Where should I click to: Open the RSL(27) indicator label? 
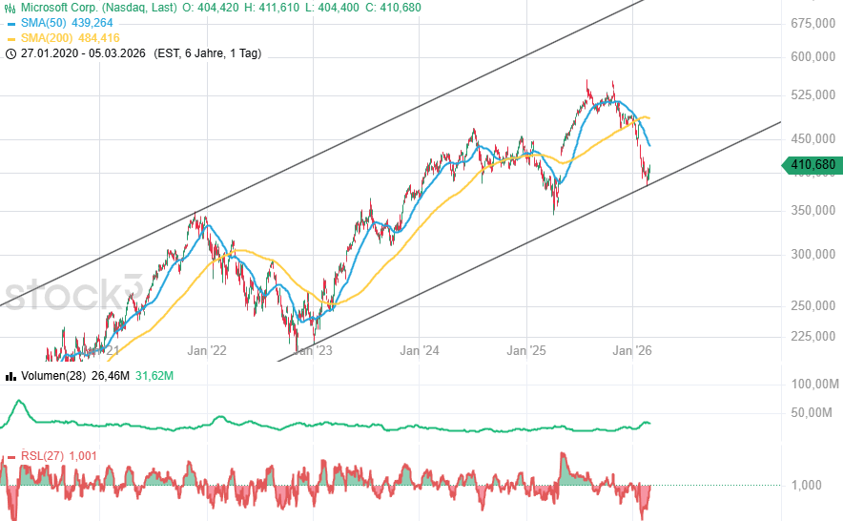tap(42, 456)
